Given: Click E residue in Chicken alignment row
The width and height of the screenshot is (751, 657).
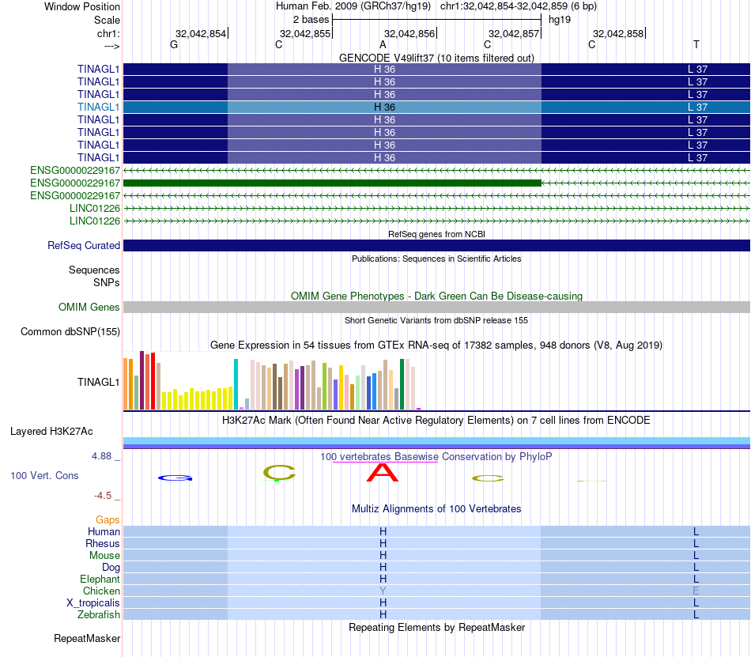Looking at the screenshot, I should pyautogui.click(x=696, y=591).
